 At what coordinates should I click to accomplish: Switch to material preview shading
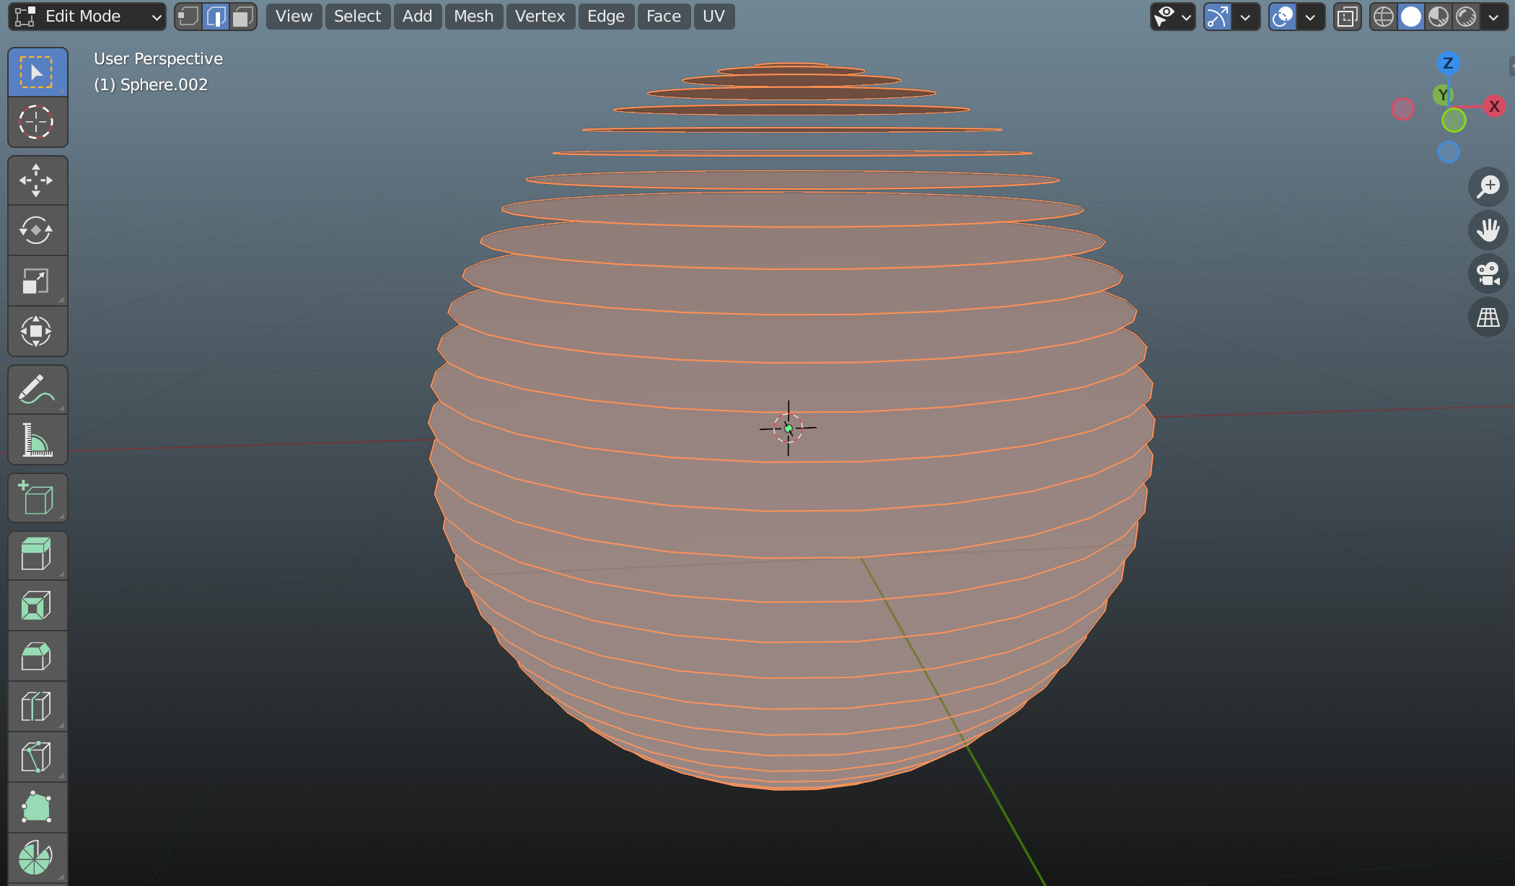pyautogui.click(x=1439, y=17)
